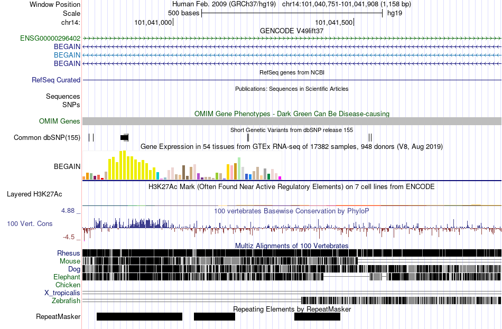Select the Chicken alignment label
This screenshot has width=502, height=329.
click(68, 285)
